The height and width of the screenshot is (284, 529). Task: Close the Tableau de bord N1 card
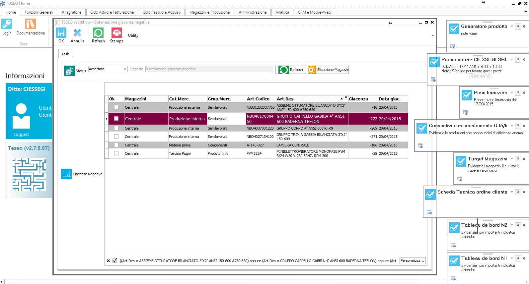click(524, 258)
